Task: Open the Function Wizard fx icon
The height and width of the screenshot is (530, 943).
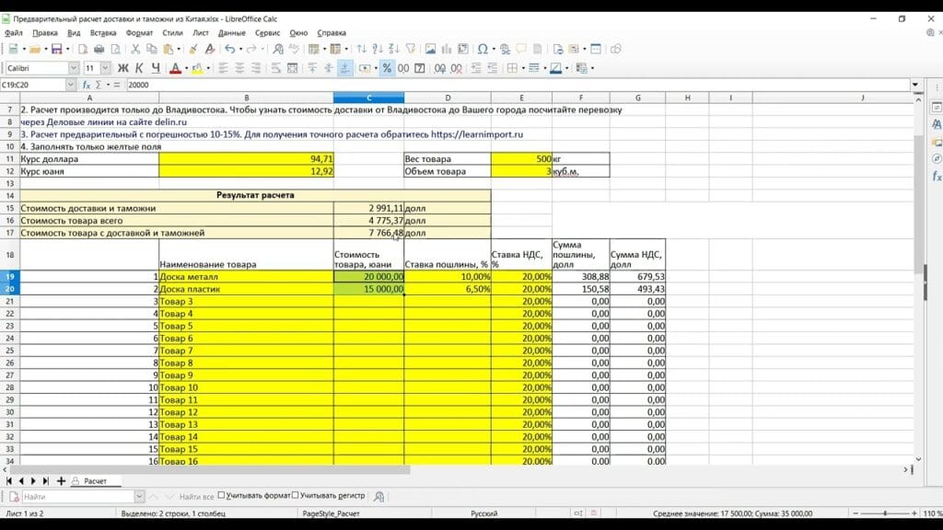Action: pos(87,85)
